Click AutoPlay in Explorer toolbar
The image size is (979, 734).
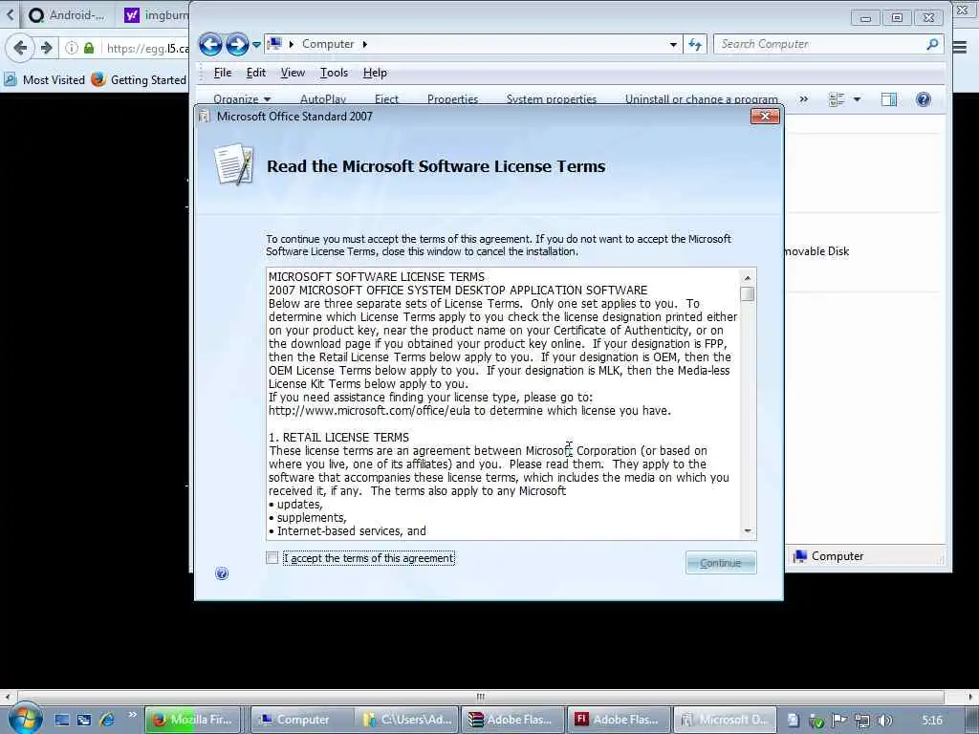click(x=323, y=98)
